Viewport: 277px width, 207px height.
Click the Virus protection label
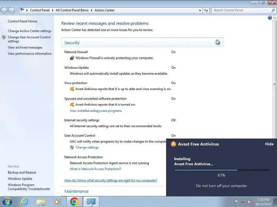76,83
